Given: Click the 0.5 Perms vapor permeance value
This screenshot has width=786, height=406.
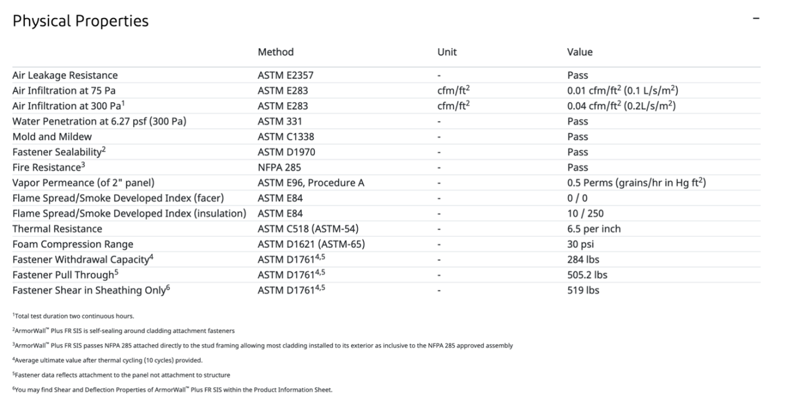Looking at the screenshot, I should pos(636,183).
